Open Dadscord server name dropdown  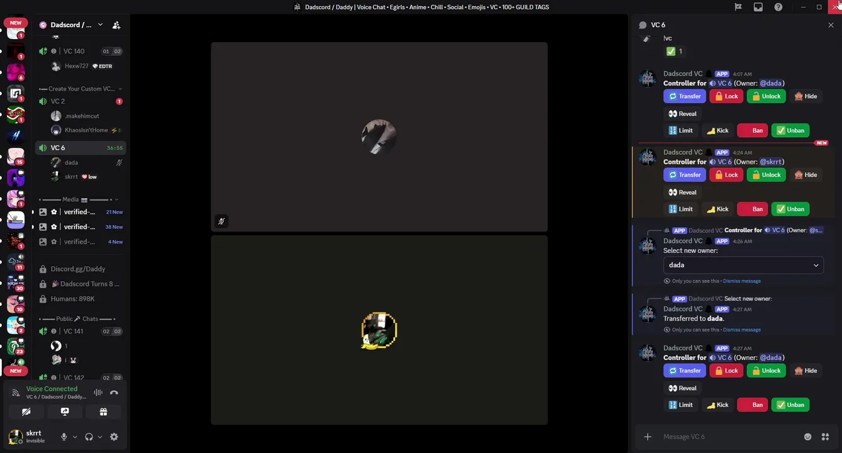[x=100, y=25]
